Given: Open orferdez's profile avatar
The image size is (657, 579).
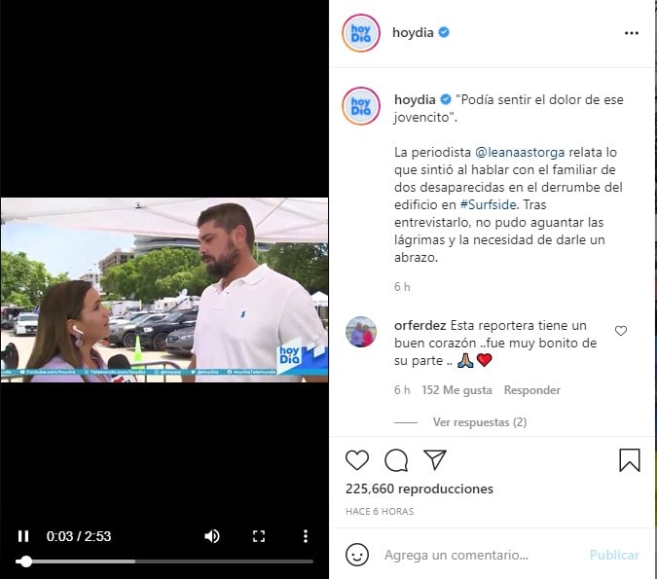Looking at the screenshot, I should (x=361, y=332).
